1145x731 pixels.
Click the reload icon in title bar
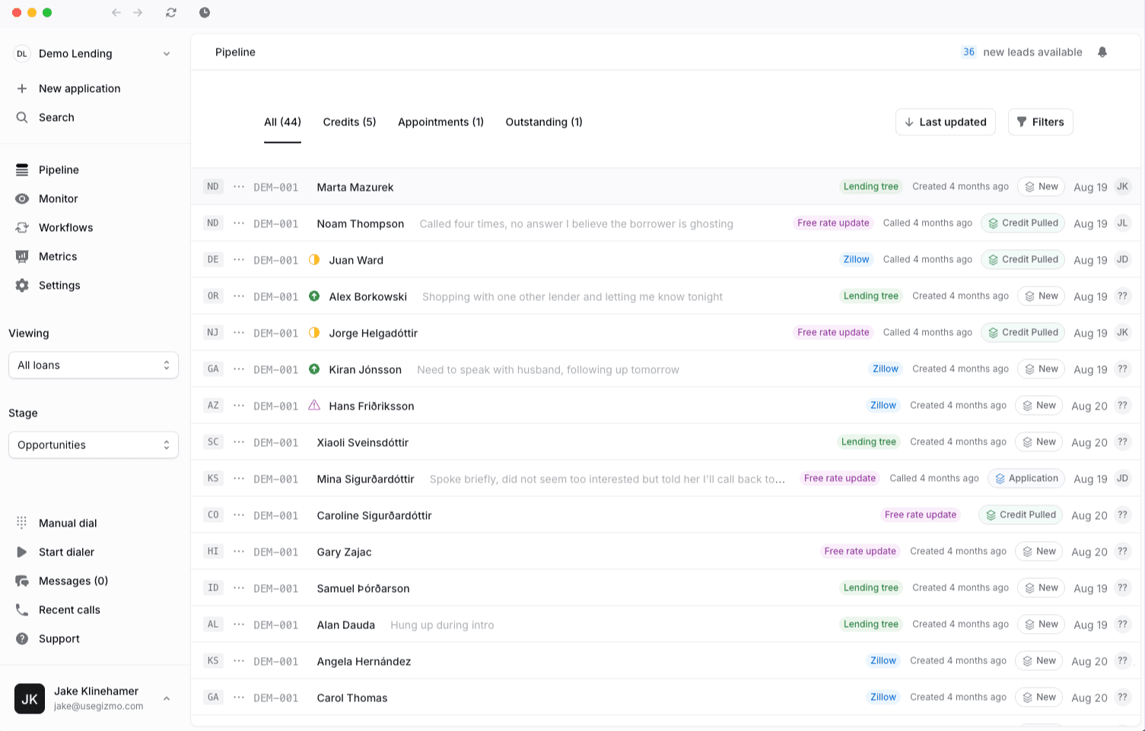coord(171,13)
